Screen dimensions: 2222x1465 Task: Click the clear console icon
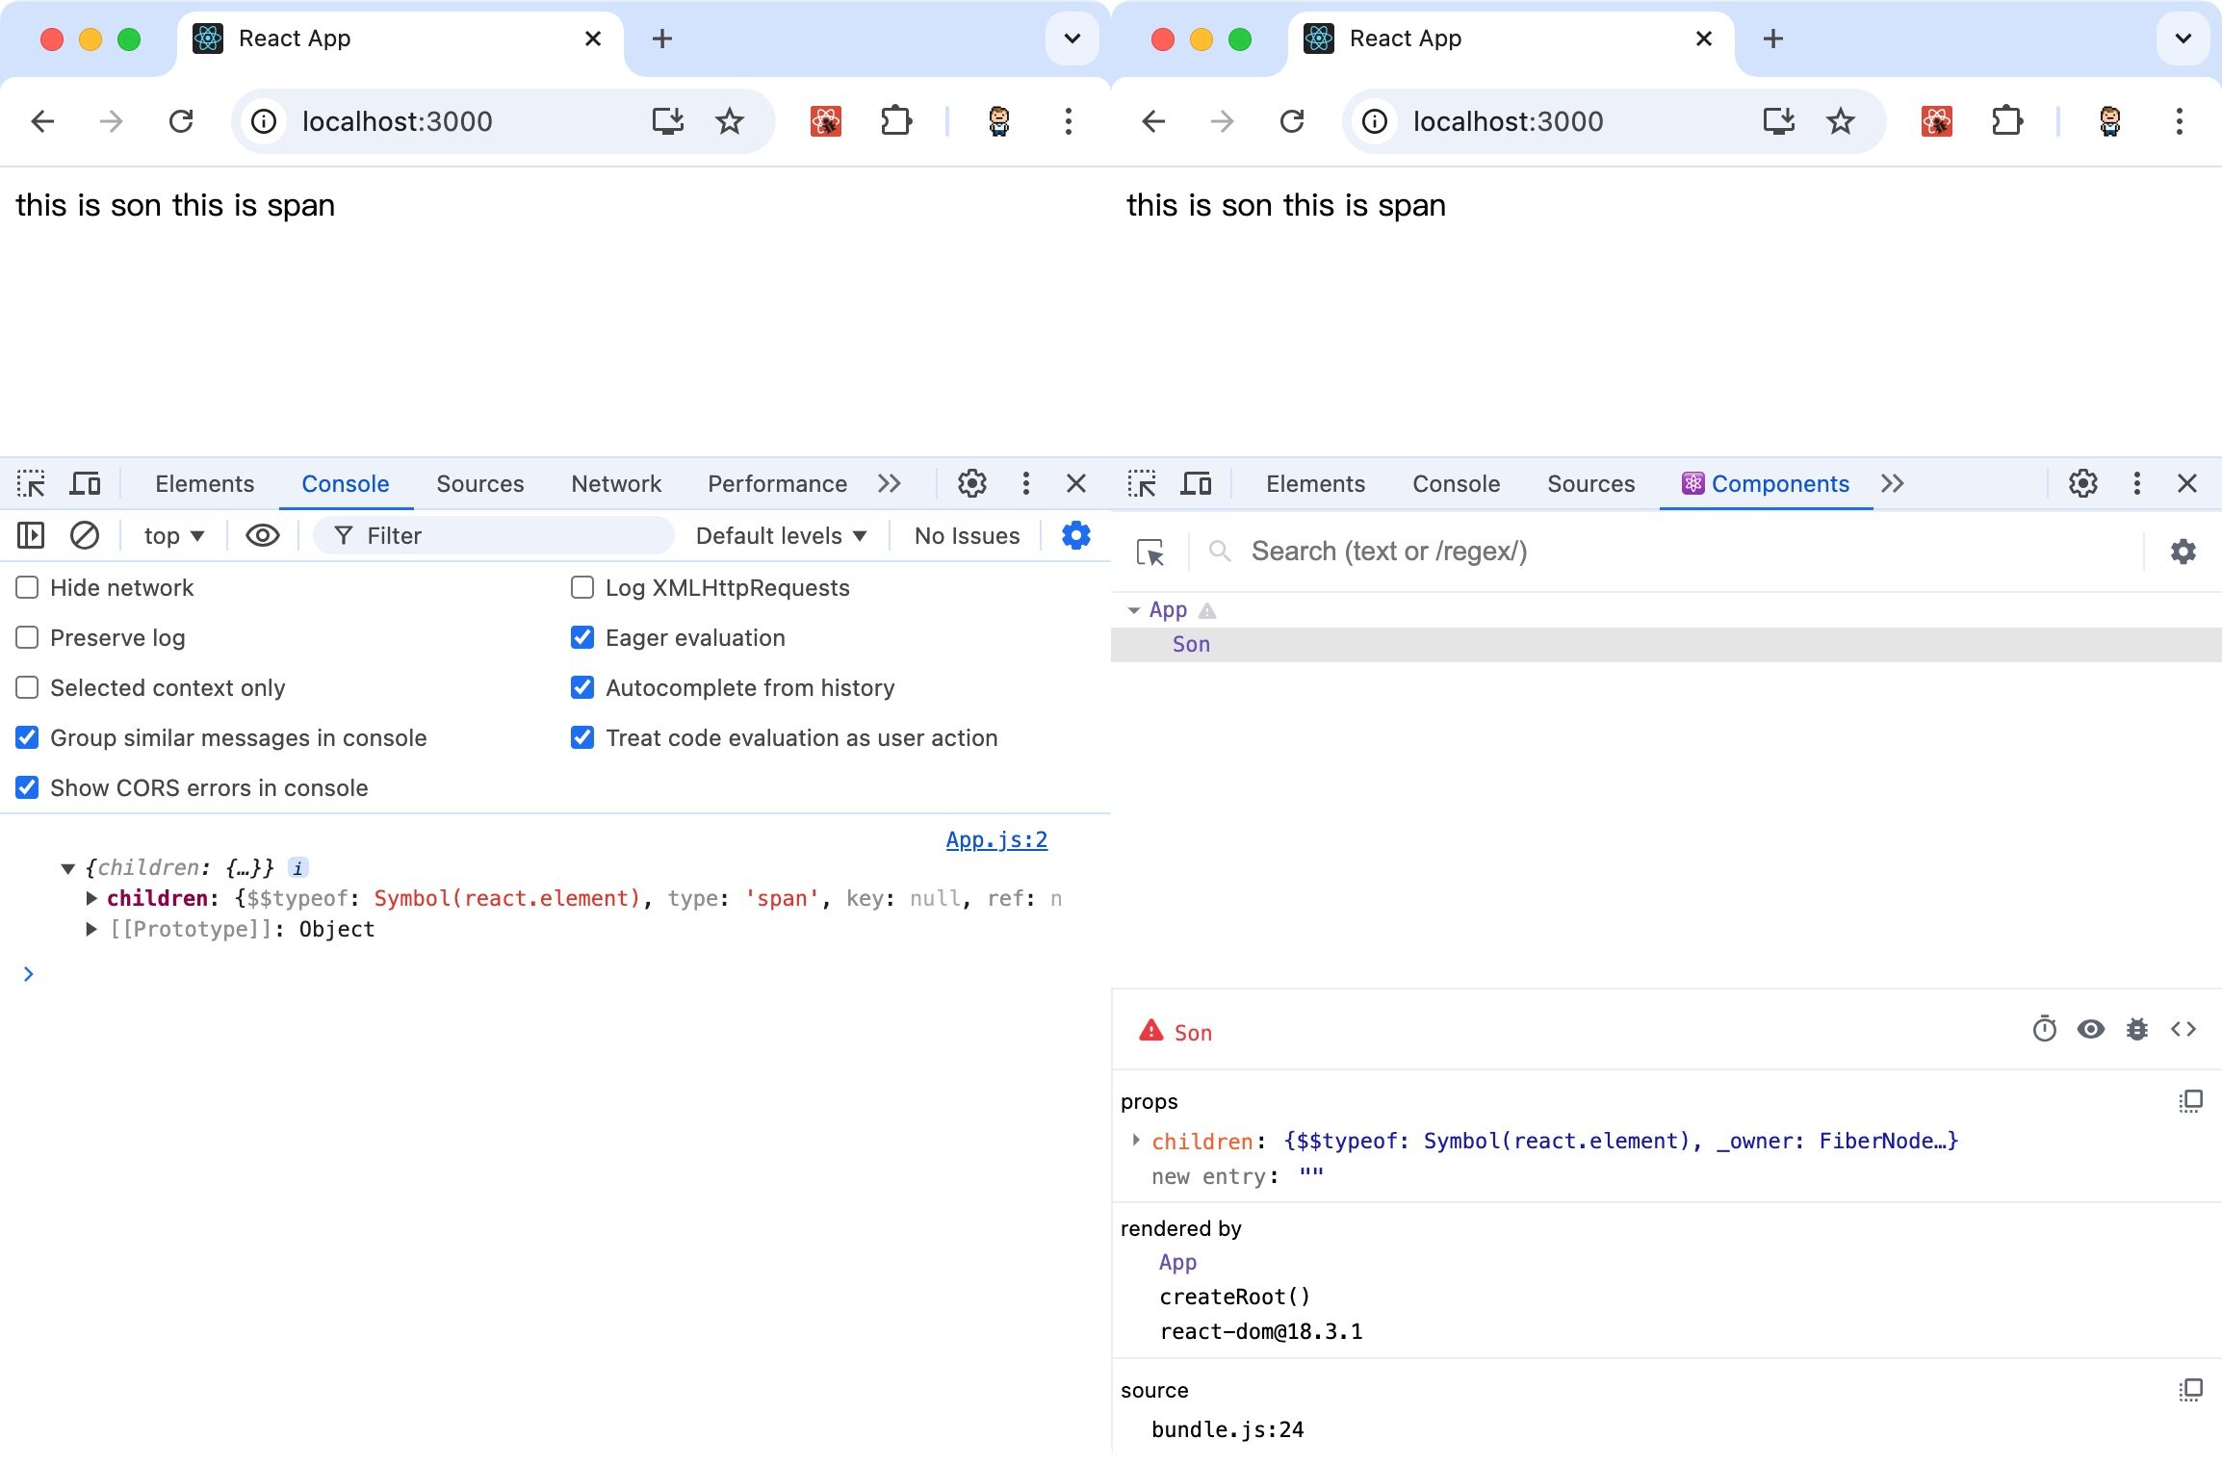pyautogui.click(x=85, y=535)
